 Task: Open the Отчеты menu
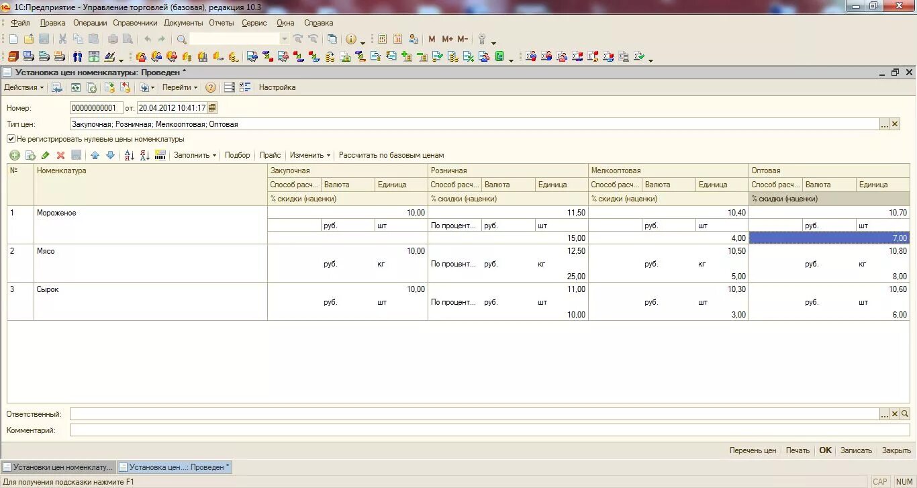coord(222,23)
